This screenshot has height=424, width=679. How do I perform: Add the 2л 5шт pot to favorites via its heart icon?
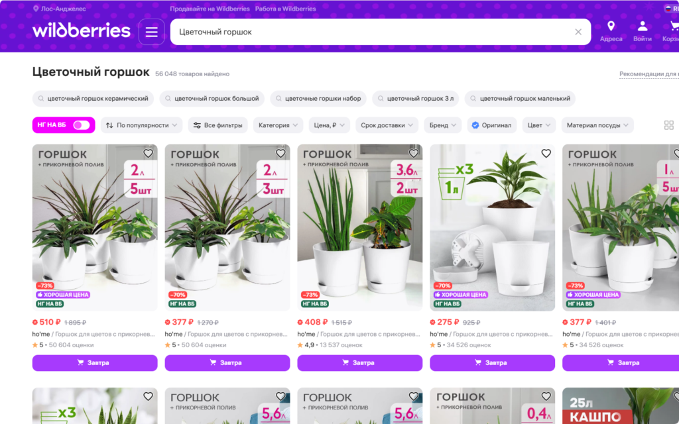click(148, 153)
